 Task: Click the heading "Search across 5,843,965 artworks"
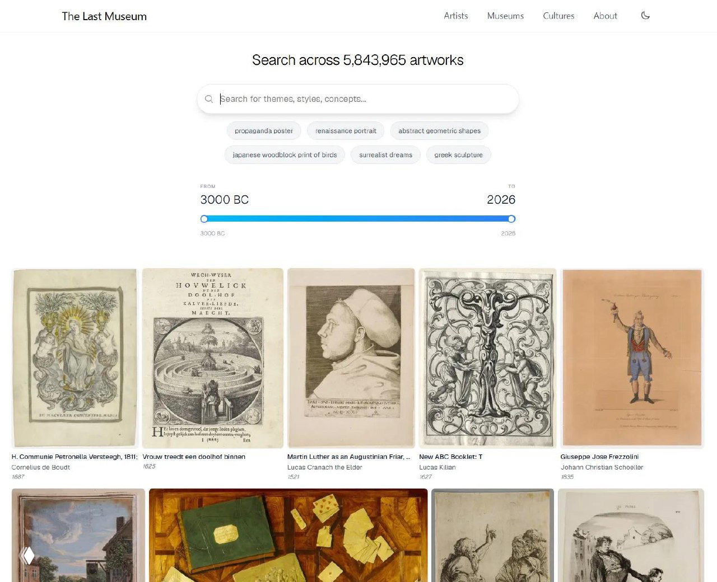tap(358, 60)
